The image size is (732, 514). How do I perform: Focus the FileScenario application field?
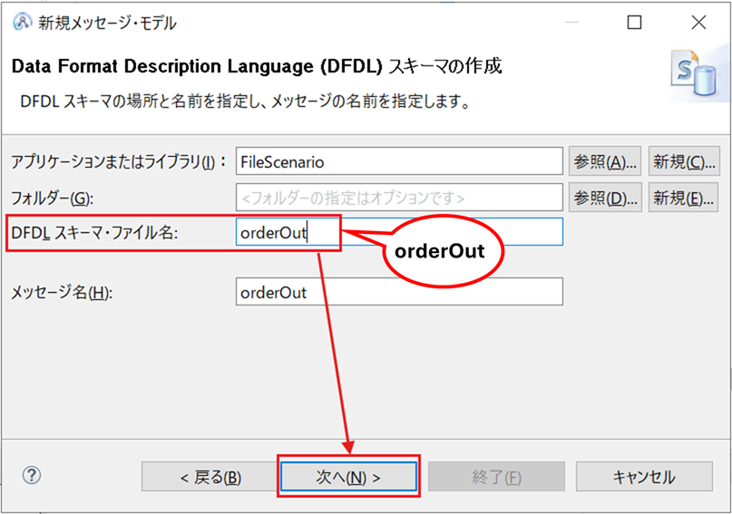coord(399,161)
